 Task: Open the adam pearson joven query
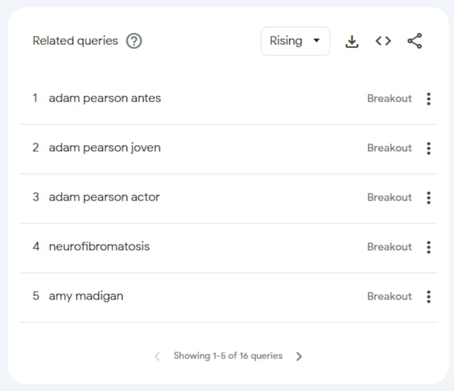point(104,148)
